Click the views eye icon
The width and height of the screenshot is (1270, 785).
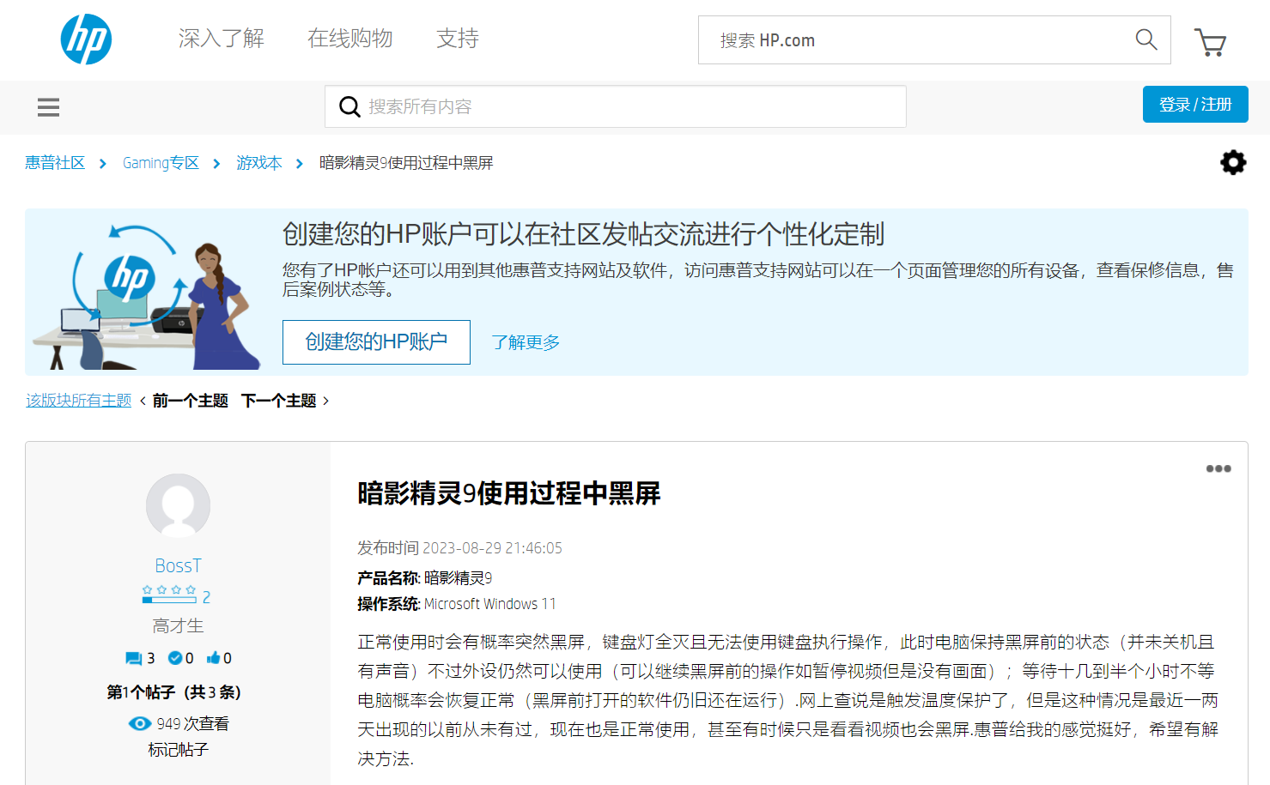[x=140, y=724]
